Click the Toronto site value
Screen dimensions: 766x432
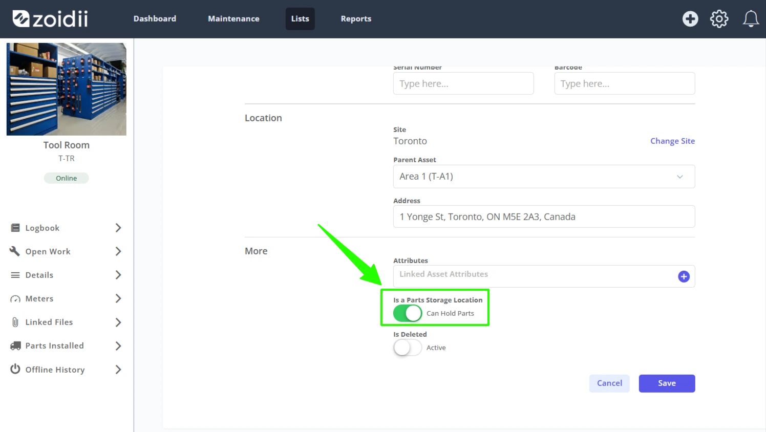[410, 141]
